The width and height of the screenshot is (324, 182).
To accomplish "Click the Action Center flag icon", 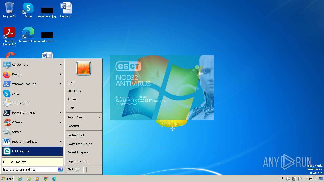I will (x=300, y=179).
